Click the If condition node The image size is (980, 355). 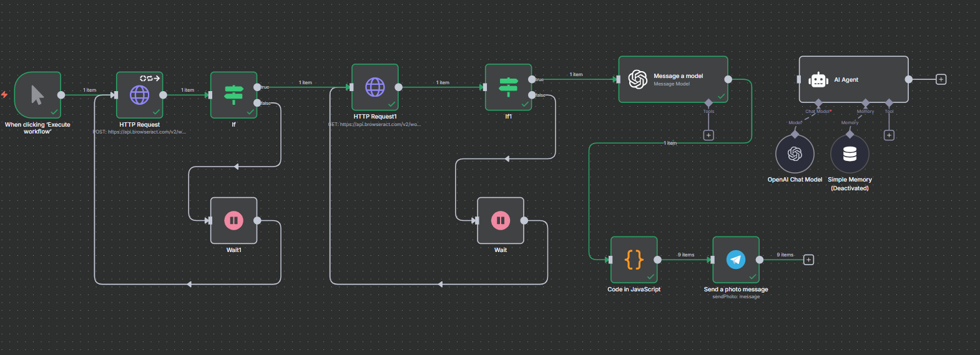pos(233,95)
